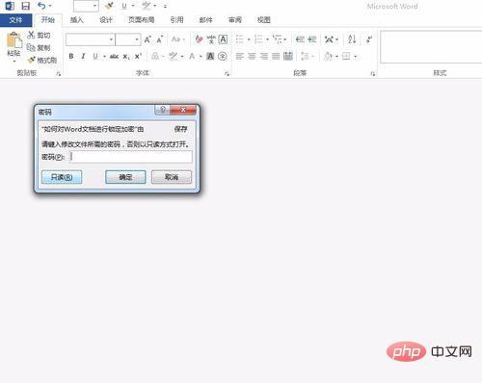Click the format painter brush in quick access toolbar

(x=109, y=6)
